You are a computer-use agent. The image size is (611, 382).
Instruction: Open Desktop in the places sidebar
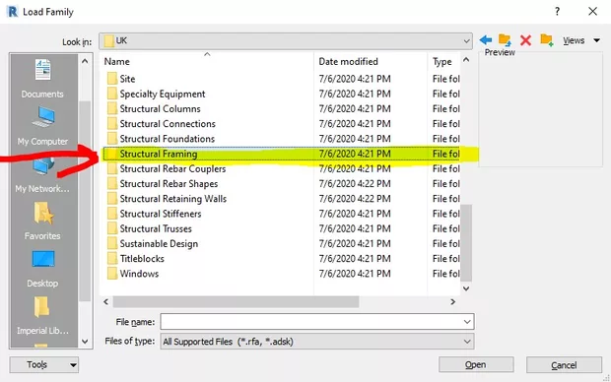click(x=42, y=269)
